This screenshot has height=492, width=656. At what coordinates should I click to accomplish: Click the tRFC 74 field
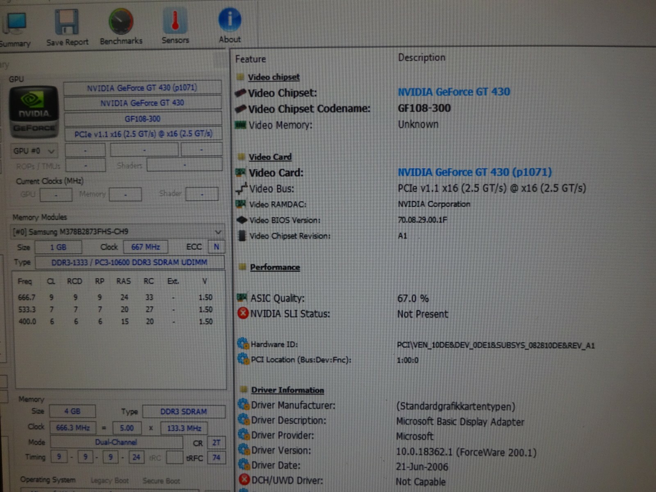216,458
